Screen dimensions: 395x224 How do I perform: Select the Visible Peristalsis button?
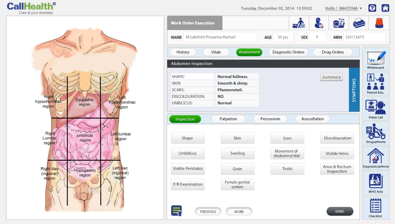[188, 169]
